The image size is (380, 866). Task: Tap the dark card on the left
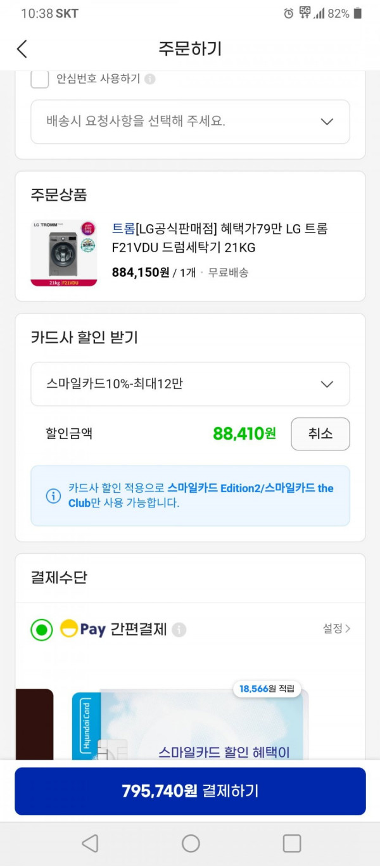(34, 725)
